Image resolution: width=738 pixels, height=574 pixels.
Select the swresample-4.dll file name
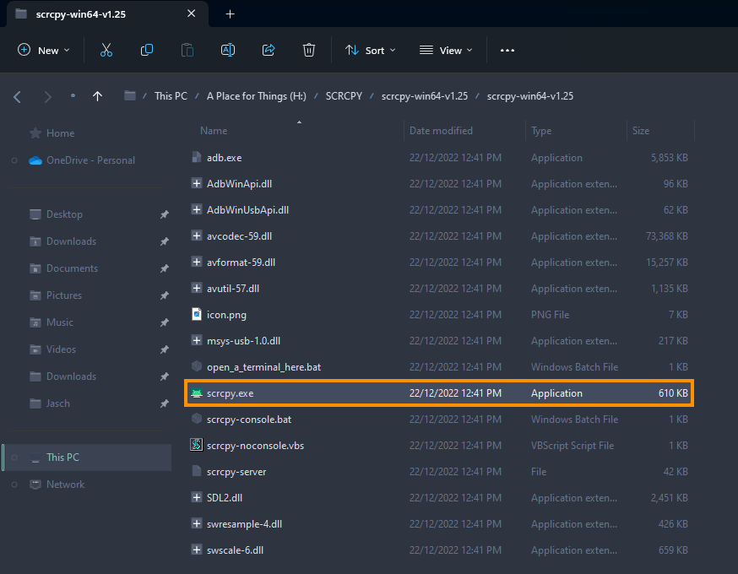[244, 523]
